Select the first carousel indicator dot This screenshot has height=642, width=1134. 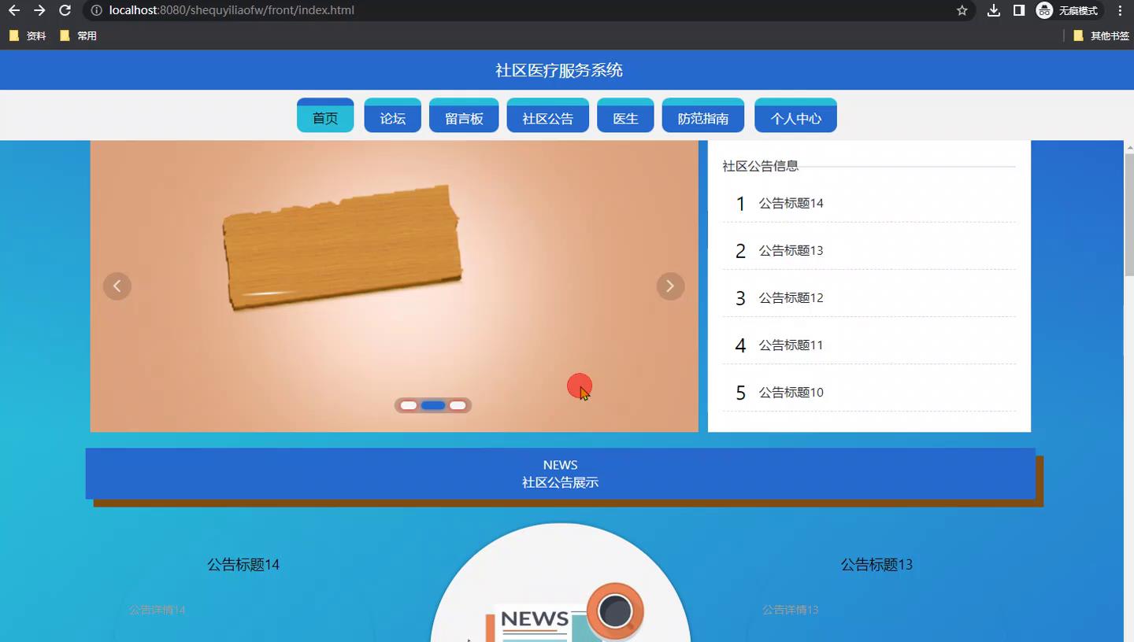(409, 405)
